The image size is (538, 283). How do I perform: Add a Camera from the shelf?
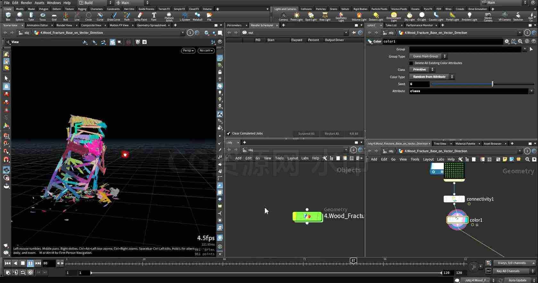pos(283,16)
